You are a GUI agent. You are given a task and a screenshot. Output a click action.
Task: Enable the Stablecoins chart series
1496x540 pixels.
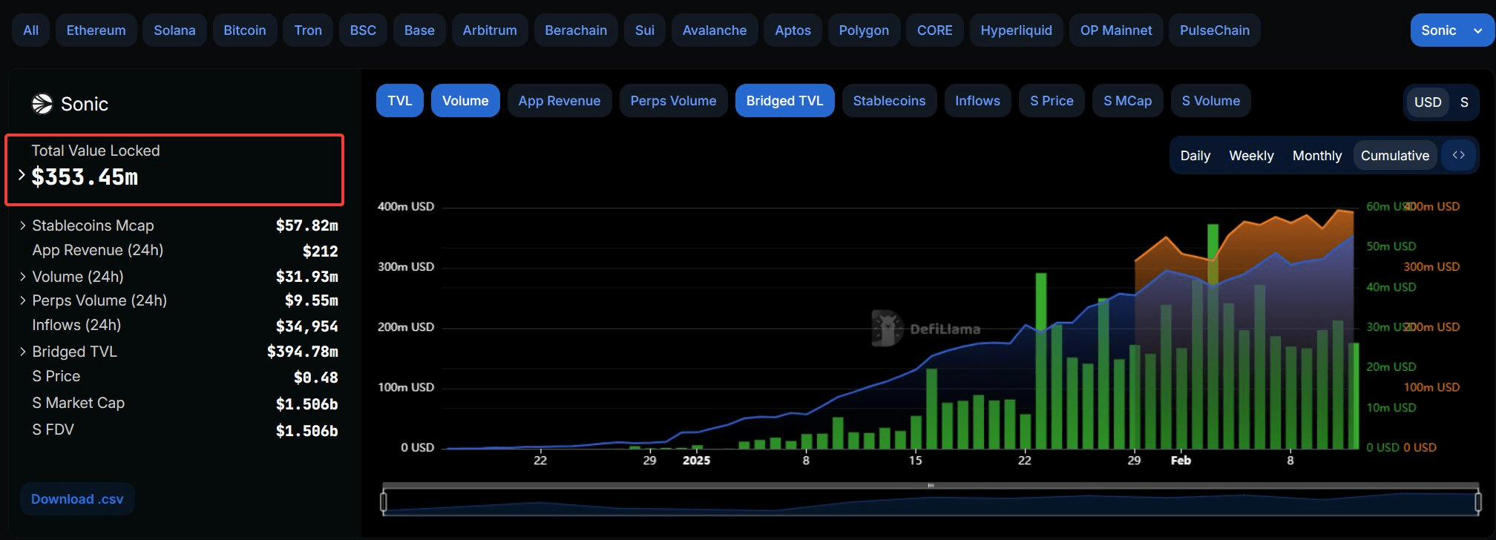tap(889, 101)
